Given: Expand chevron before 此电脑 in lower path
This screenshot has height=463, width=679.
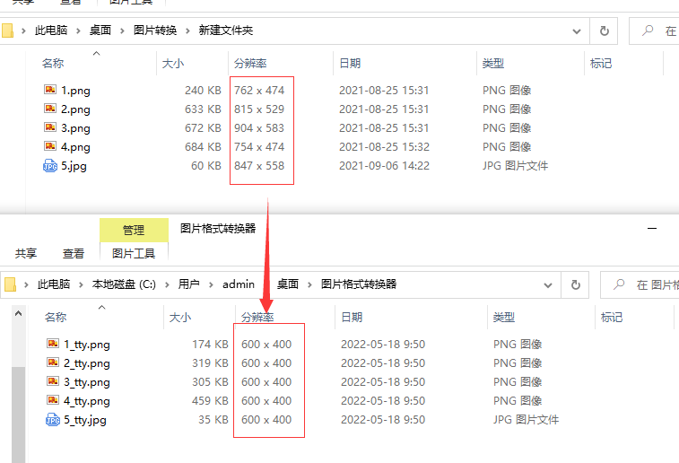Looking at the screenshot, I should point(26,284).
